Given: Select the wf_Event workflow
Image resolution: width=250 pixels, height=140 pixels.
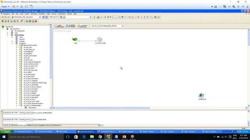Looking at the screenshot, I should coord(27,58).
